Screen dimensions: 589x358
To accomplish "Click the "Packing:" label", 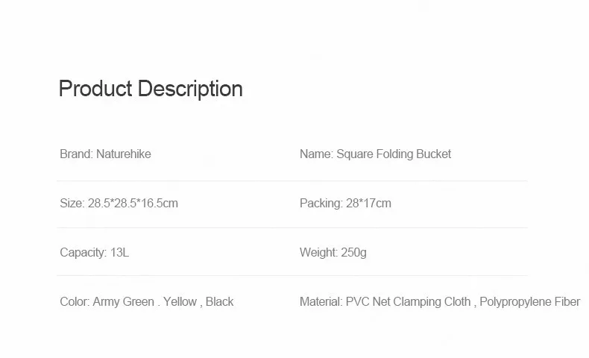I will point(321,204).
